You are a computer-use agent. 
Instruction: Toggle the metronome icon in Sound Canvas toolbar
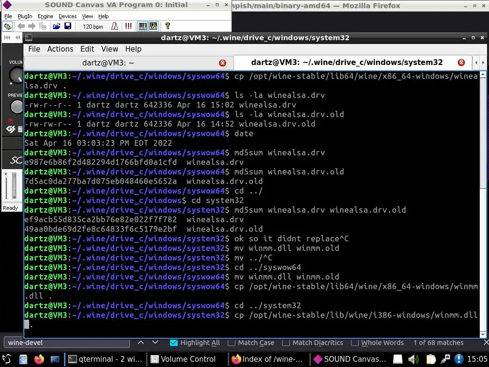coord(115,26)
